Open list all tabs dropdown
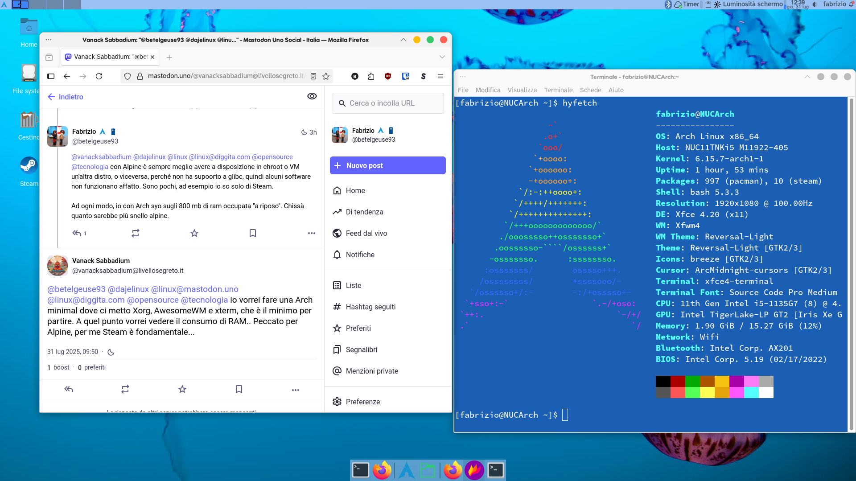Screen dimensions: 856x481 pyautogui.click(x=442, y=57)
